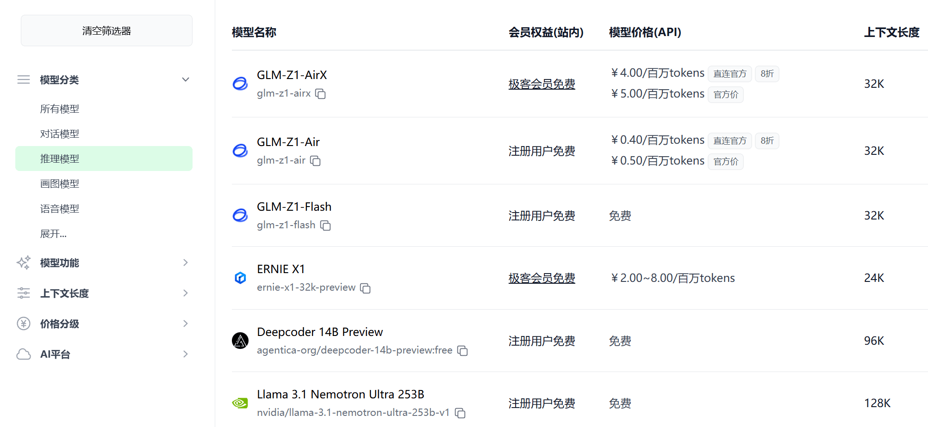
Task: Copy the nvidia llama-3.1-nemotron-ultra model ID
Action: pyautogui.click(x=460, y=413)
